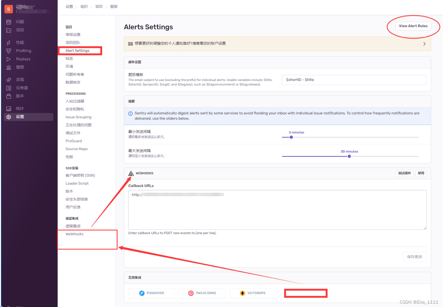The width and height of the screenshot is (443, 307).
Task: Open 遗留集成 legacy integrations menu item
Action: click(73, 226)
